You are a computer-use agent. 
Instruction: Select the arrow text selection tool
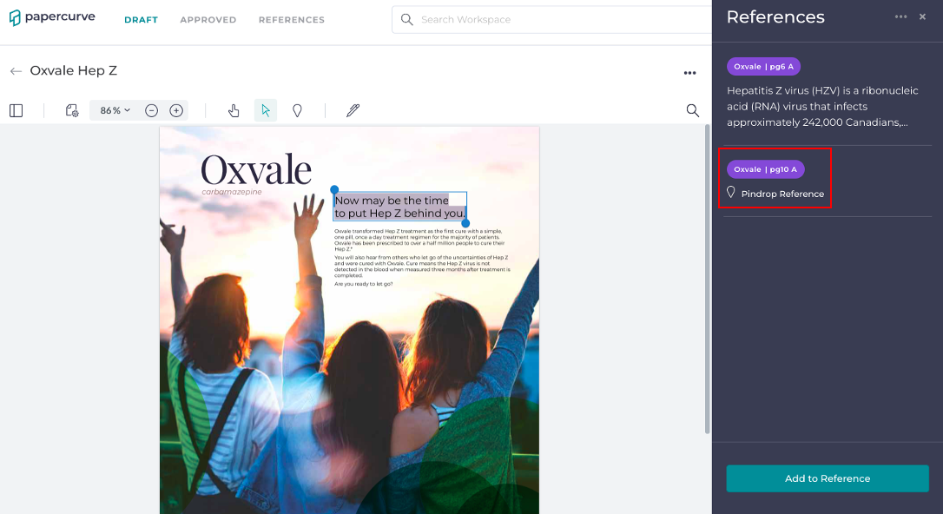(x=265, y=110)
